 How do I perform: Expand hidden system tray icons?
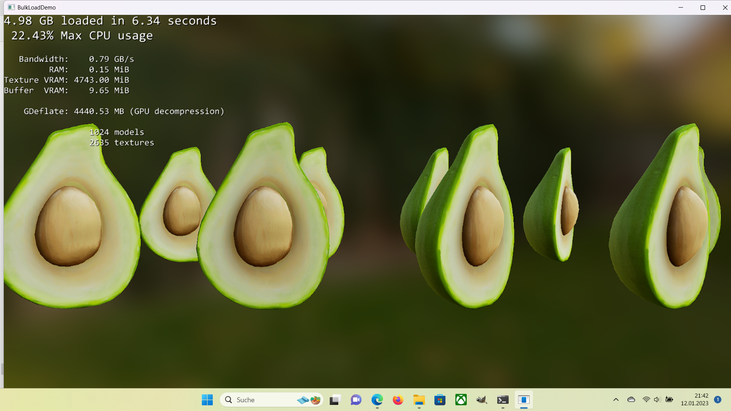tap(616, 400)
